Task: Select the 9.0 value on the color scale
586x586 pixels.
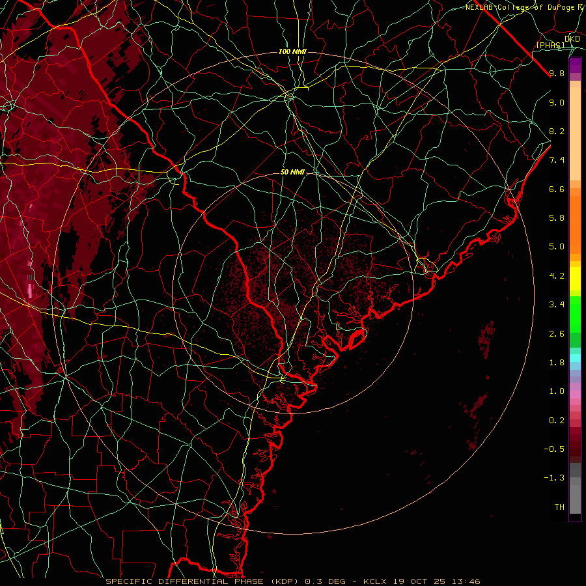Action: pyautogui.click(x=557, y=102)
